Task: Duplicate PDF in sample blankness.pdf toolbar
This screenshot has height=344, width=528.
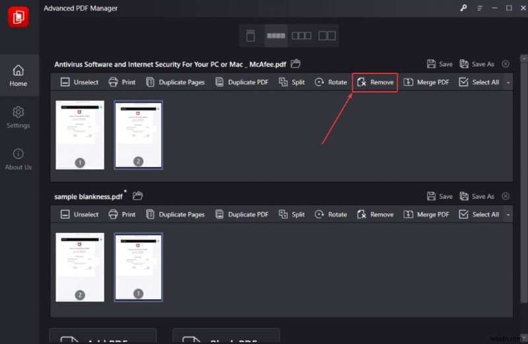Action: tap(242, 215)
